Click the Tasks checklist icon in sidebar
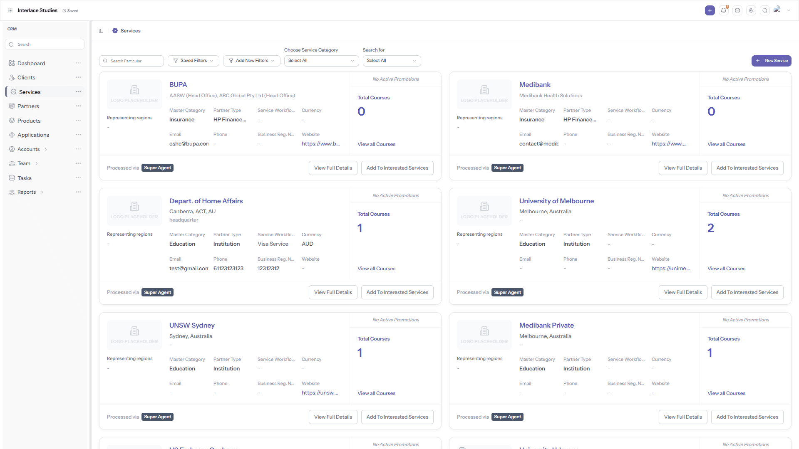Image resolution: width=799 pixels, height=449 pixels. [12, 178]
